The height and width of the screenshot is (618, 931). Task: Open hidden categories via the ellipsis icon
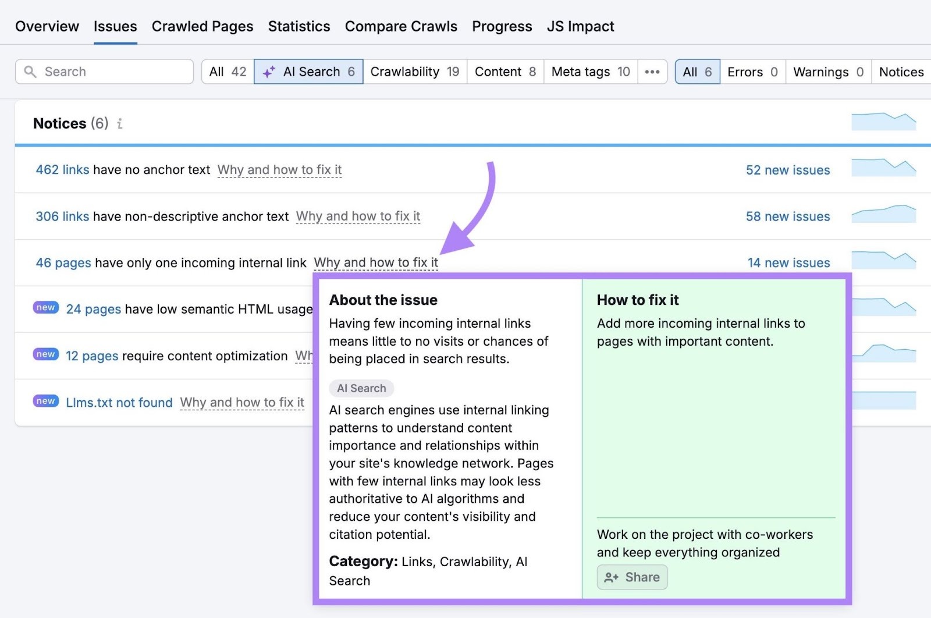[x=652, y=72]
